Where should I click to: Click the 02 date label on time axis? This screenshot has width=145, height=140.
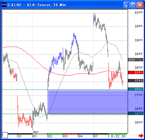click(x=50, y=136)
